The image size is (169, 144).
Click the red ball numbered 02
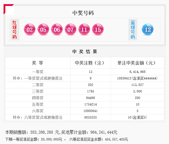(x=30, y=29)
